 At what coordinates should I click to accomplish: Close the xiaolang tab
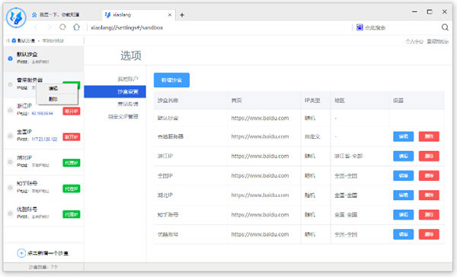pos(170,14)
